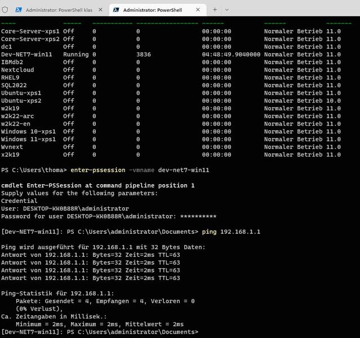Close the active Administrator: PowerShell tab

tap(198, 10)
